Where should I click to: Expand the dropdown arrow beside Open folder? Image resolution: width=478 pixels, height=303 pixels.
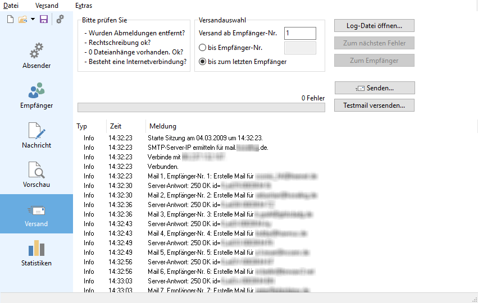[33, 20]
